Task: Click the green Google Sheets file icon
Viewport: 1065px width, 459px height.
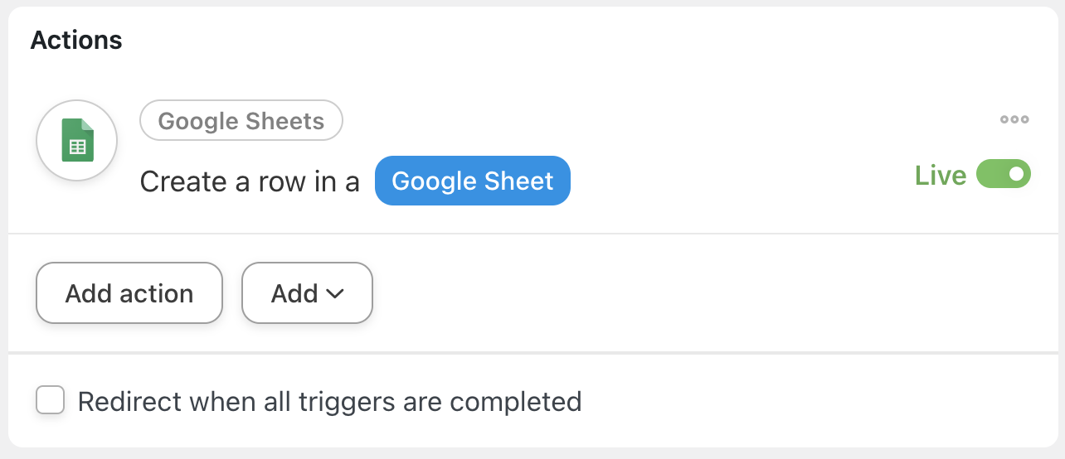Action: (77, 140)
